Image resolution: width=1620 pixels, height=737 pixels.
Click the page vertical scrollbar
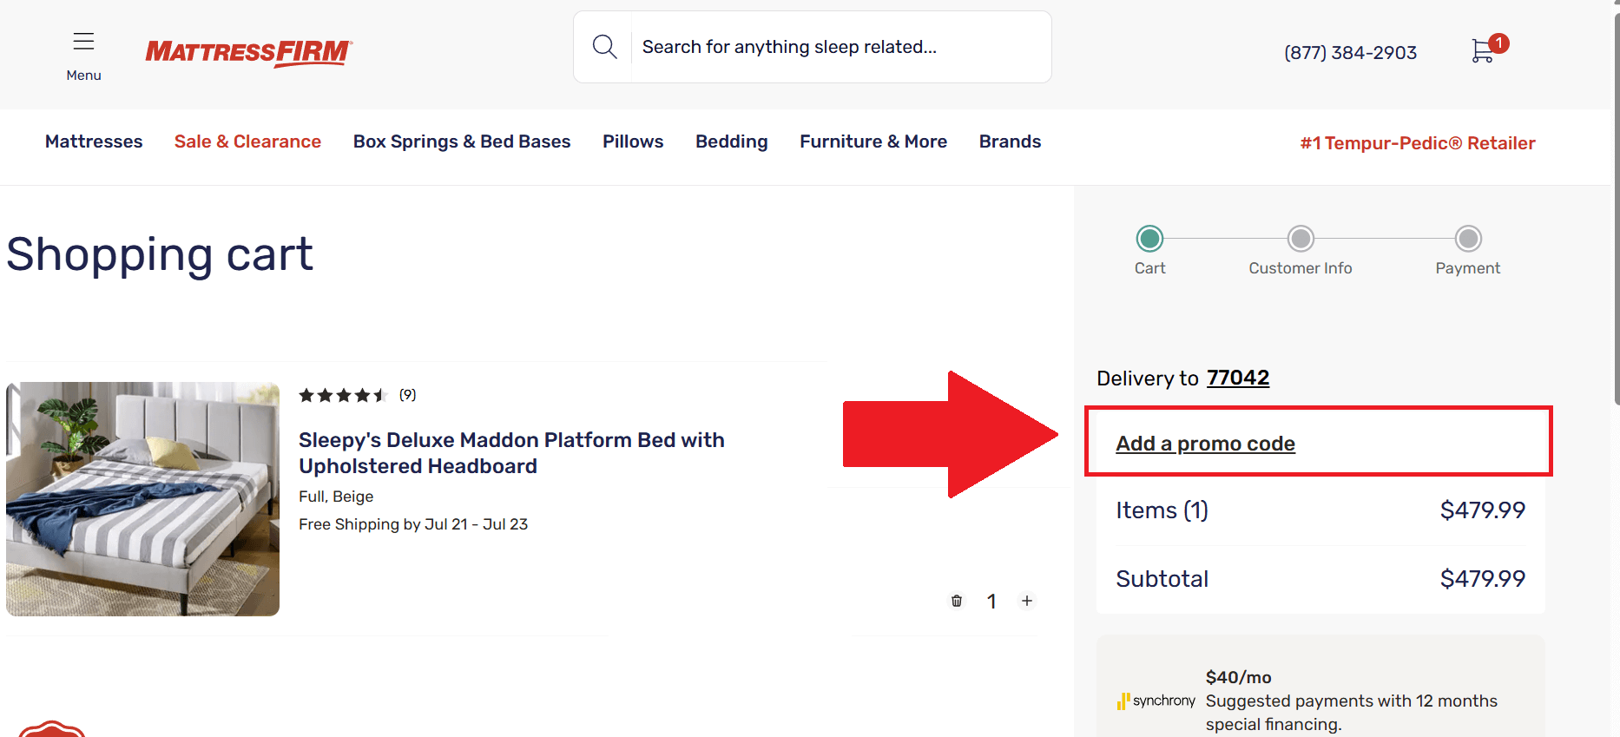coord(1616,208)
